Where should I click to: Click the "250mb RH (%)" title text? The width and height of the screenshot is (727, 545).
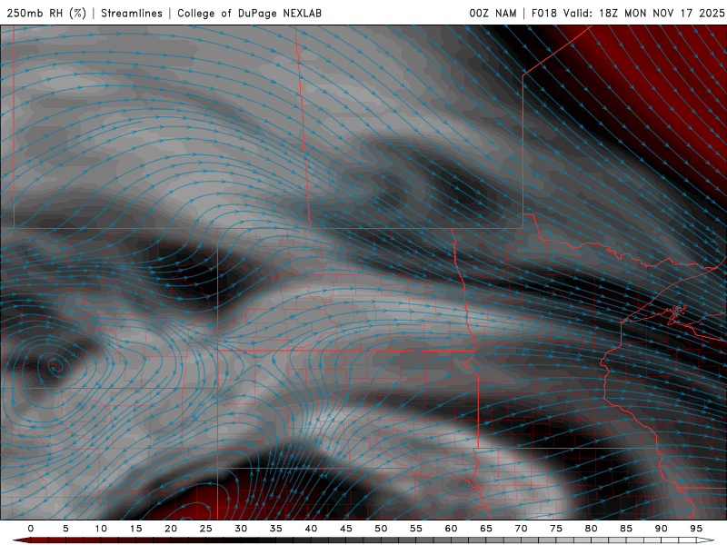46,13
